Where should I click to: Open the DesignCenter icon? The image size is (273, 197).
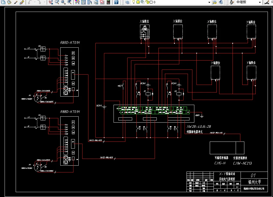84,2
